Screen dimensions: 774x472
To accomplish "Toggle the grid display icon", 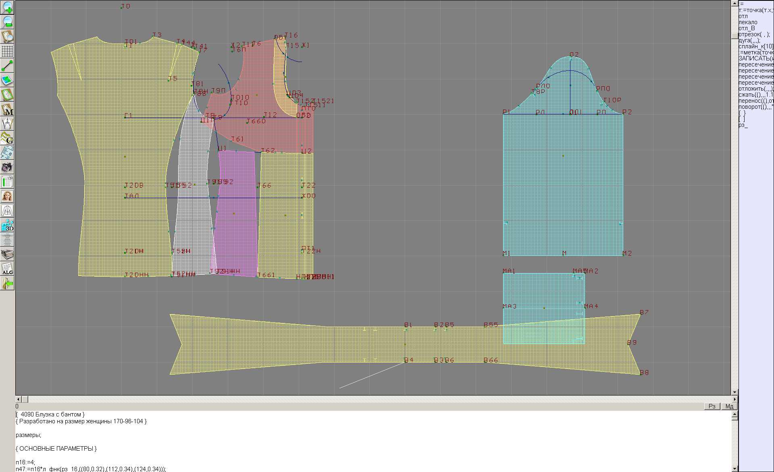I will 7,51.
